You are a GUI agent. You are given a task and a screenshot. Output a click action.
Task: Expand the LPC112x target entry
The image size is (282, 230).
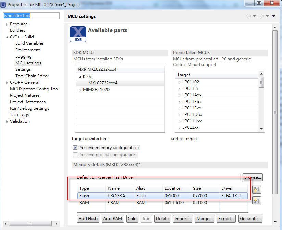pos(179,89)
